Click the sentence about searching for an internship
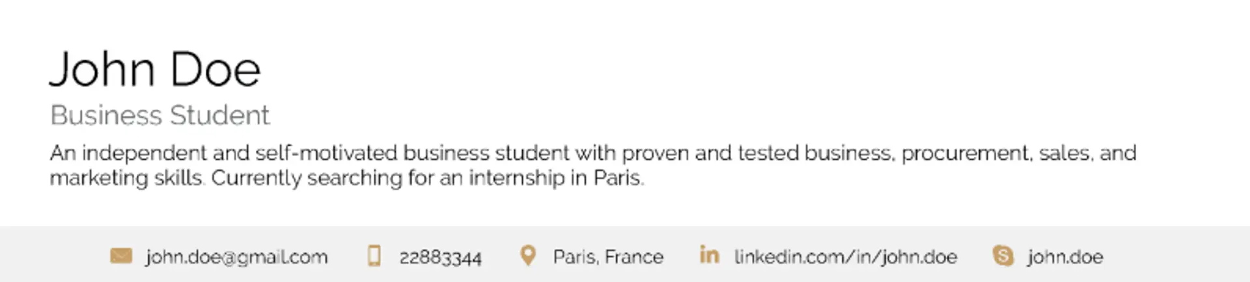 [427, 178]
